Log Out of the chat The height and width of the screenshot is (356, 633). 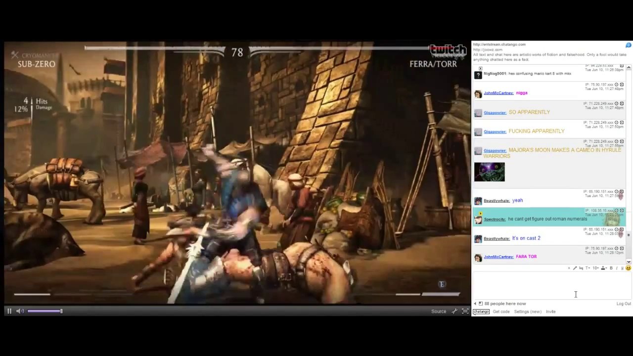click(x=623, y=304)
